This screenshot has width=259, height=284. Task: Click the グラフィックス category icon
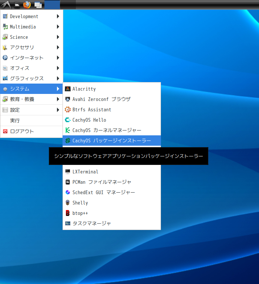[x=5, y=78]
